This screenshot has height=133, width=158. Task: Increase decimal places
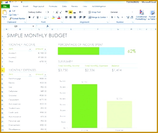click(x=128, y=17)
